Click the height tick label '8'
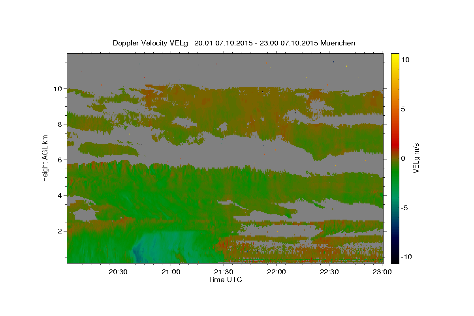Screen dimensions: 474x316 point(61,124)
